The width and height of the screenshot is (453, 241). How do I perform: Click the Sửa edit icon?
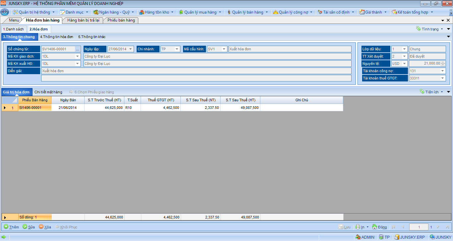pos(25,227)
